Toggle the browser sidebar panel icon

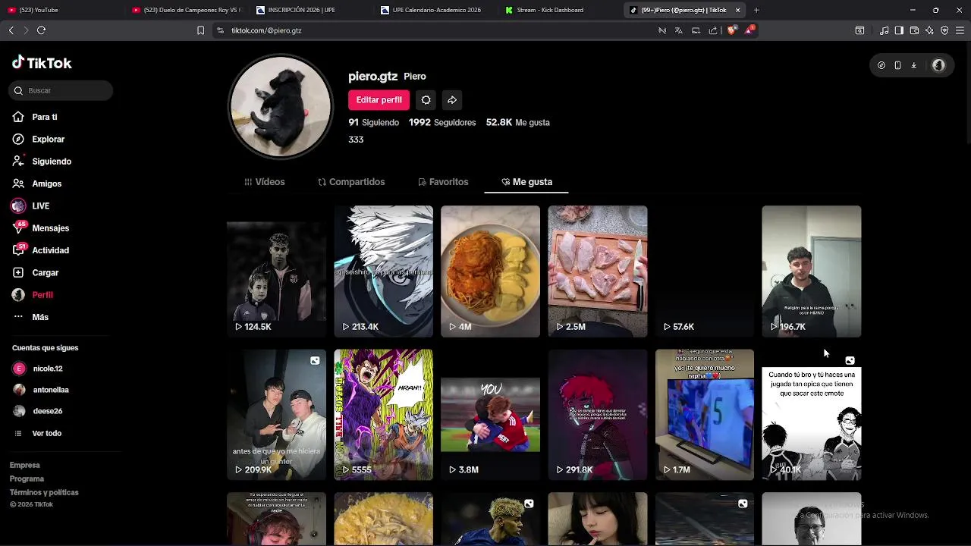pyautogui.click(x=899, y=30)
